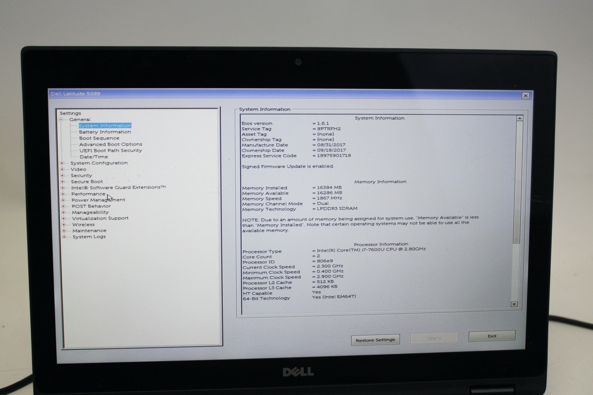Screen dimensions: 593x395
Task: Select the System Configuration label
Action: (x=99, y=163)
